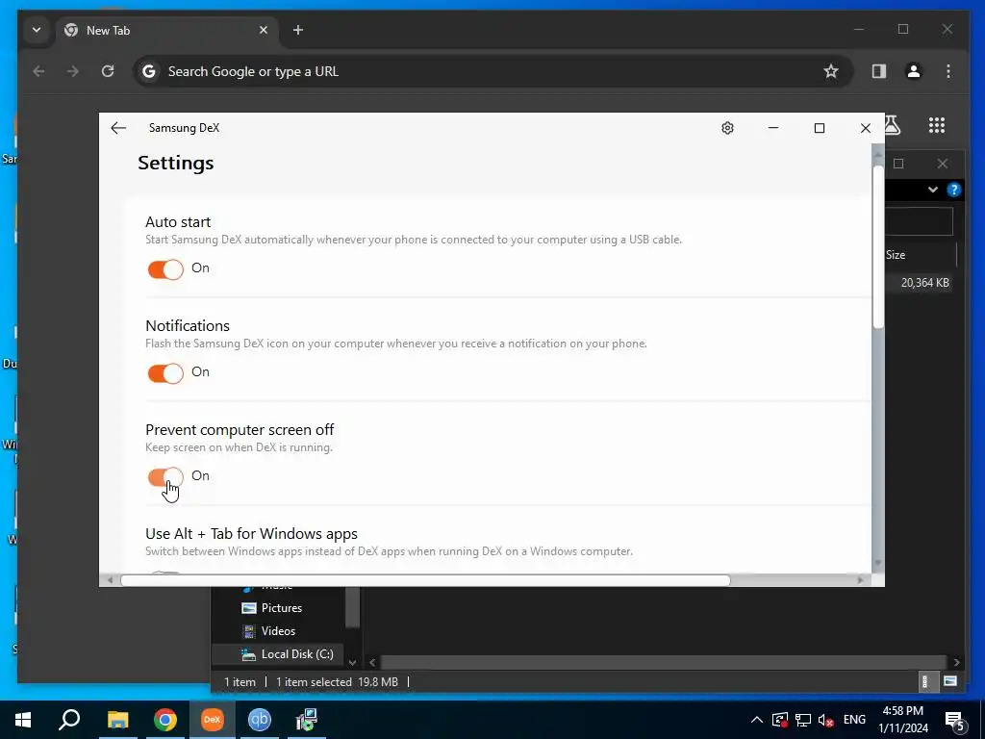Viewport: 985px width, 739px height.
Task: Turn off the Auto start switch
Action: 165,269
